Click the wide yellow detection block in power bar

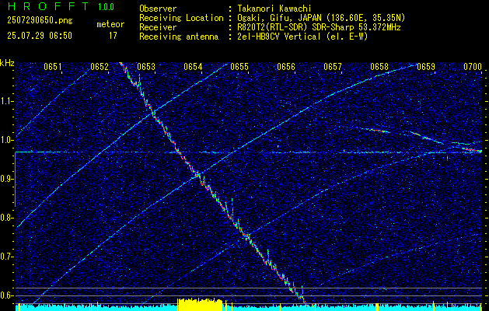pyautogui.click(x=200, y=305)
